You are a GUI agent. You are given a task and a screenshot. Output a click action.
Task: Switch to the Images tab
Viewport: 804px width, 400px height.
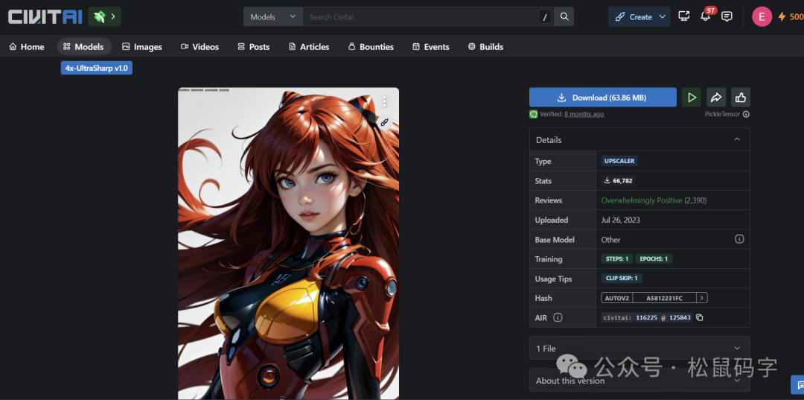point(142,47)
